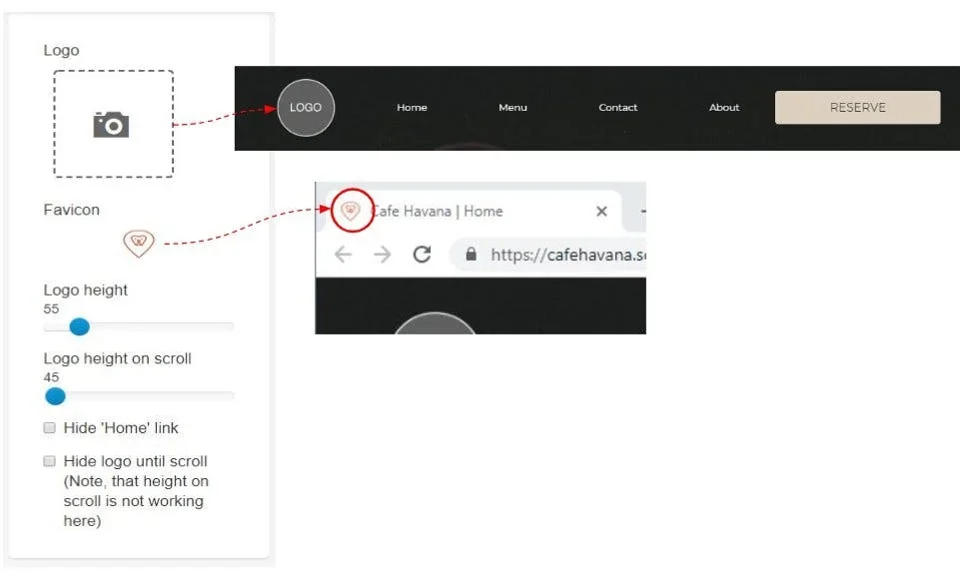Click the Logo height value 55
960x572 pixels.
pyautogui.click(x=51, y=308)
